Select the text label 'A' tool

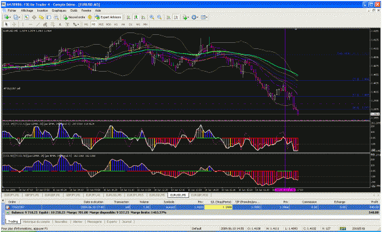(60, 24)
